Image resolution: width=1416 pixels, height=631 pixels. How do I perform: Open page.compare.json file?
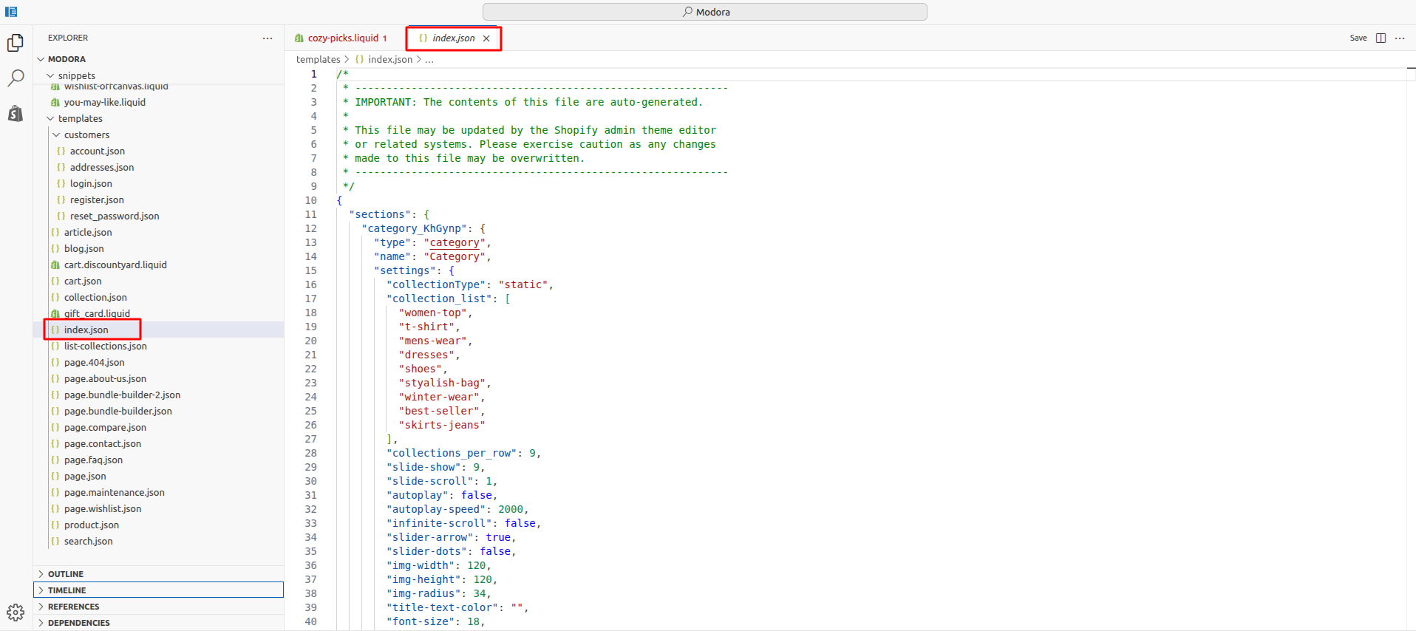tap(159, 427)
